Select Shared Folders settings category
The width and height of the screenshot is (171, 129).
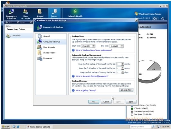pyautogui.click(x=51, y=53)
